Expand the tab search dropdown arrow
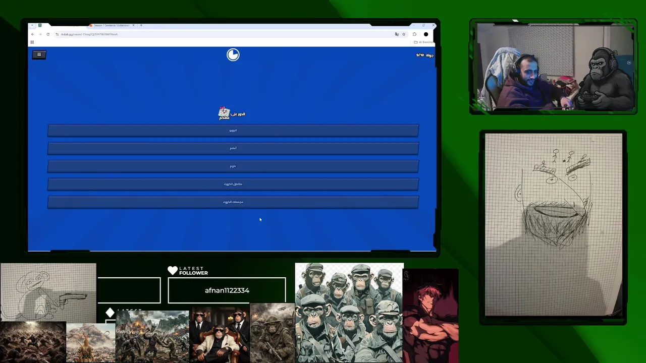The height and width of the screenshot is (363, 646). (x=32, y=25)
